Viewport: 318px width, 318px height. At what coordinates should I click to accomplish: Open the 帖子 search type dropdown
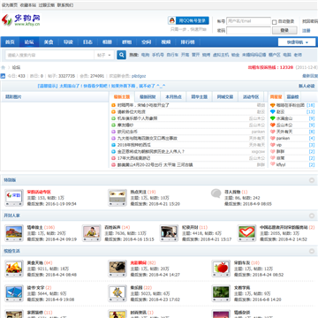coord(104,55)
